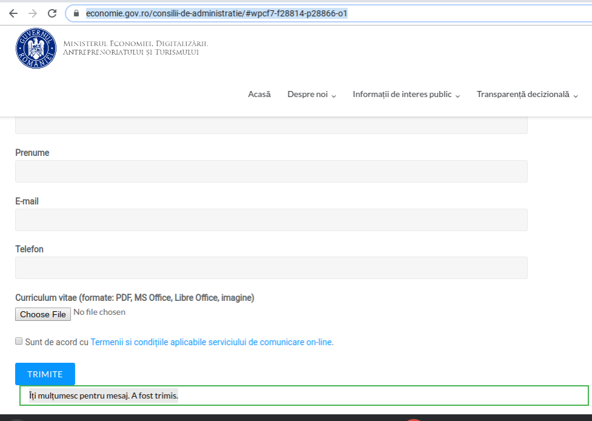Viewport: 592px width, 421px height.
Task: Reload the current page
Action: [52, 13]
